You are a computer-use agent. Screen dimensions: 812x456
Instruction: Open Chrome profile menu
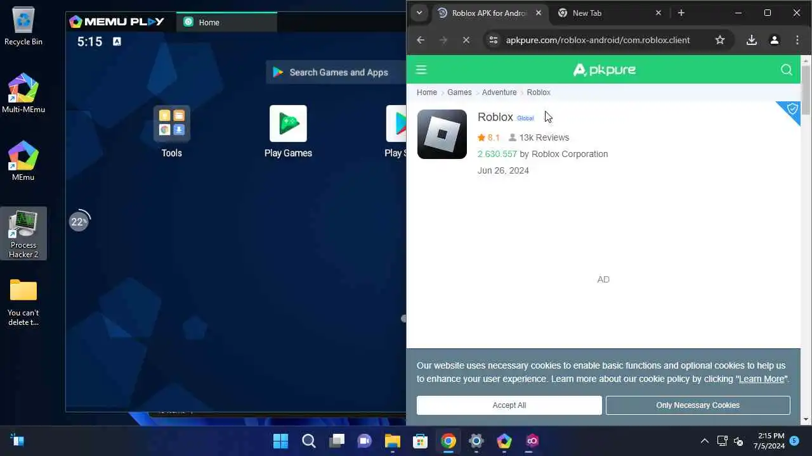[x=775, y=40]
